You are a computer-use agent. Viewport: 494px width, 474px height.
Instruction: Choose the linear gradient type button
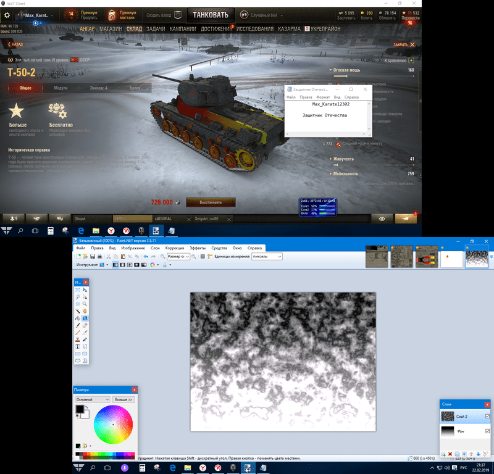click(115, 265)
